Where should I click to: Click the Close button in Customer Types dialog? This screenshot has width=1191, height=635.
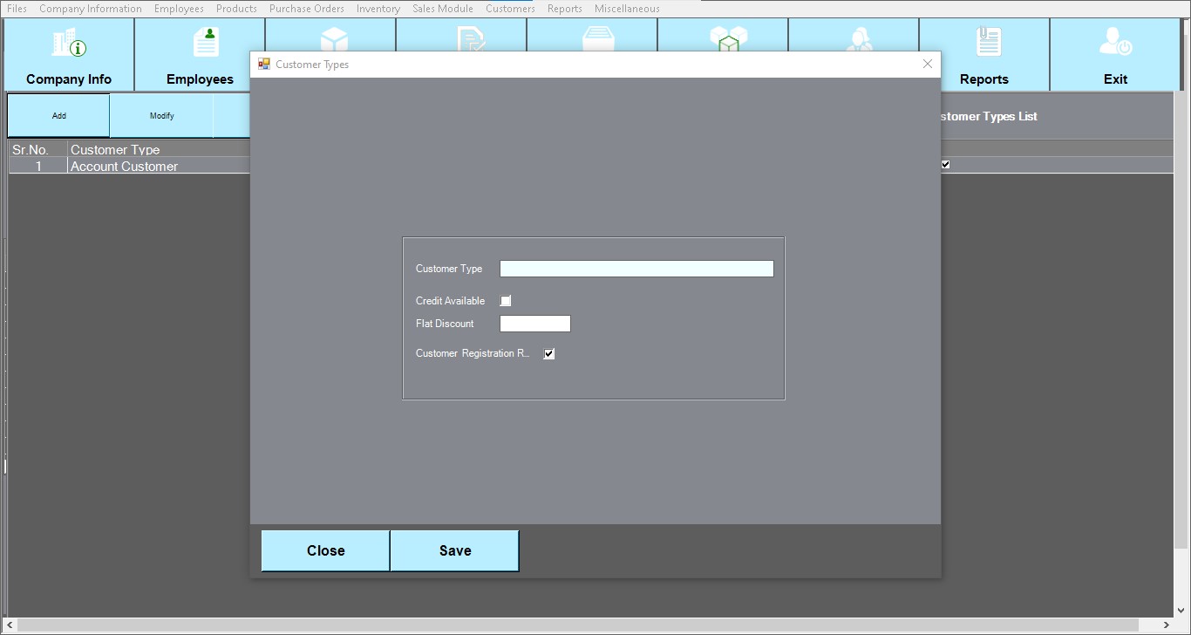point(325,550)
